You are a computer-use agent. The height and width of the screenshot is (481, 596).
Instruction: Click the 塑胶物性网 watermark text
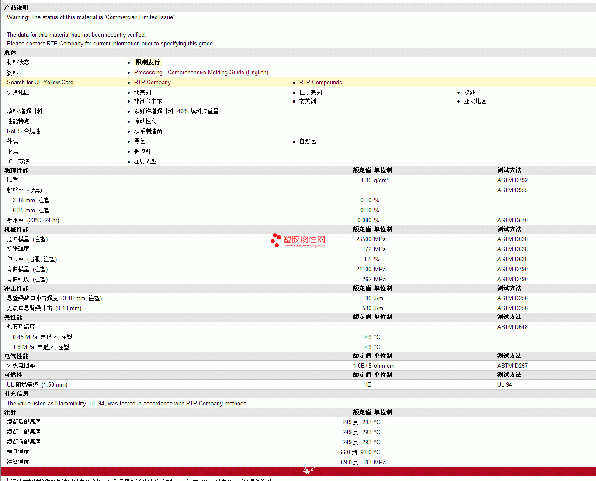coord(304,239)
